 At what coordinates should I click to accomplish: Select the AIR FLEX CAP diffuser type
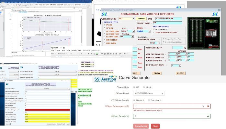coord(105,40)
